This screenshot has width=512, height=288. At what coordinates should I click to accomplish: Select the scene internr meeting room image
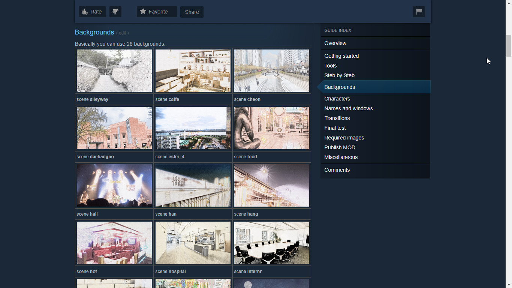[x=272, y=243]
